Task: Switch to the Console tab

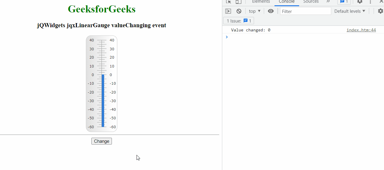Action: pos(287,2)
